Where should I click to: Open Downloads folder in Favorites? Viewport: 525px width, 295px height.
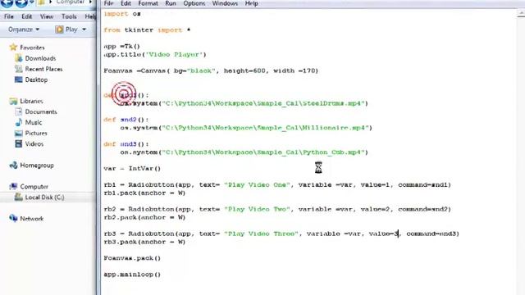(40, 58)
